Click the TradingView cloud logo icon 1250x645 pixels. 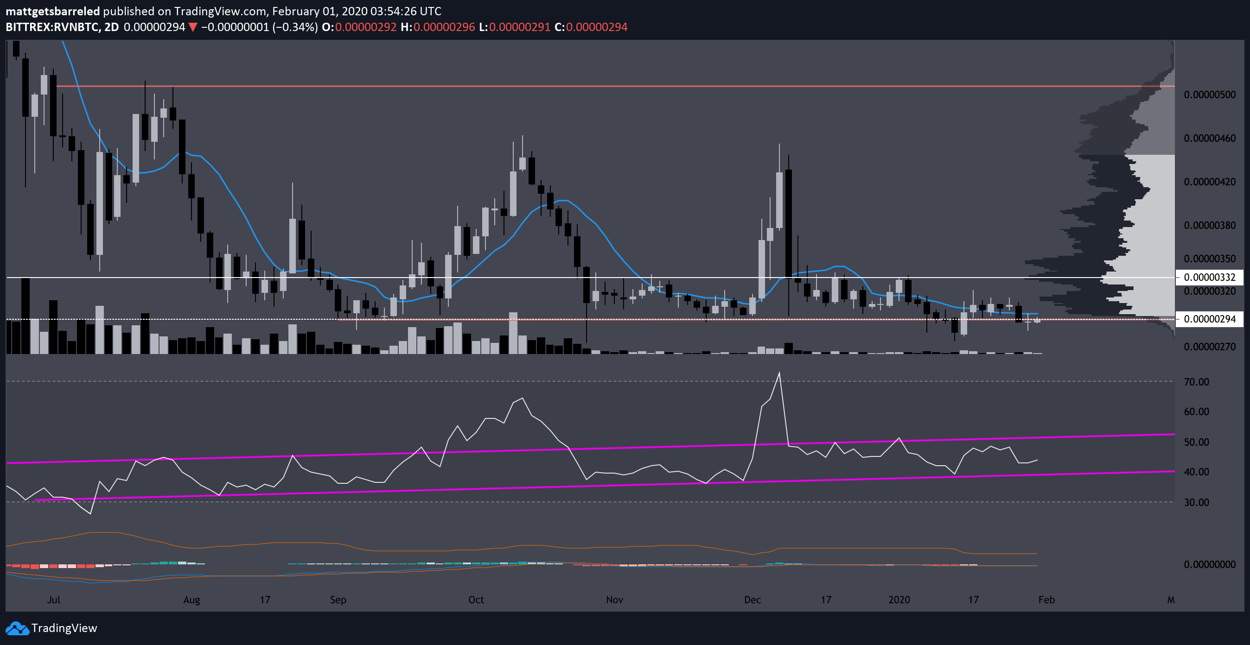(17, 628)
